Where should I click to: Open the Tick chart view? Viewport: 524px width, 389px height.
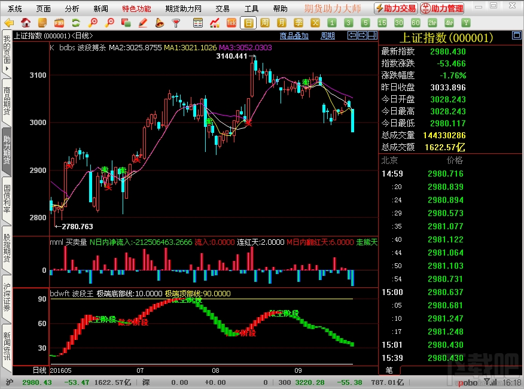[x=231, y=23]
